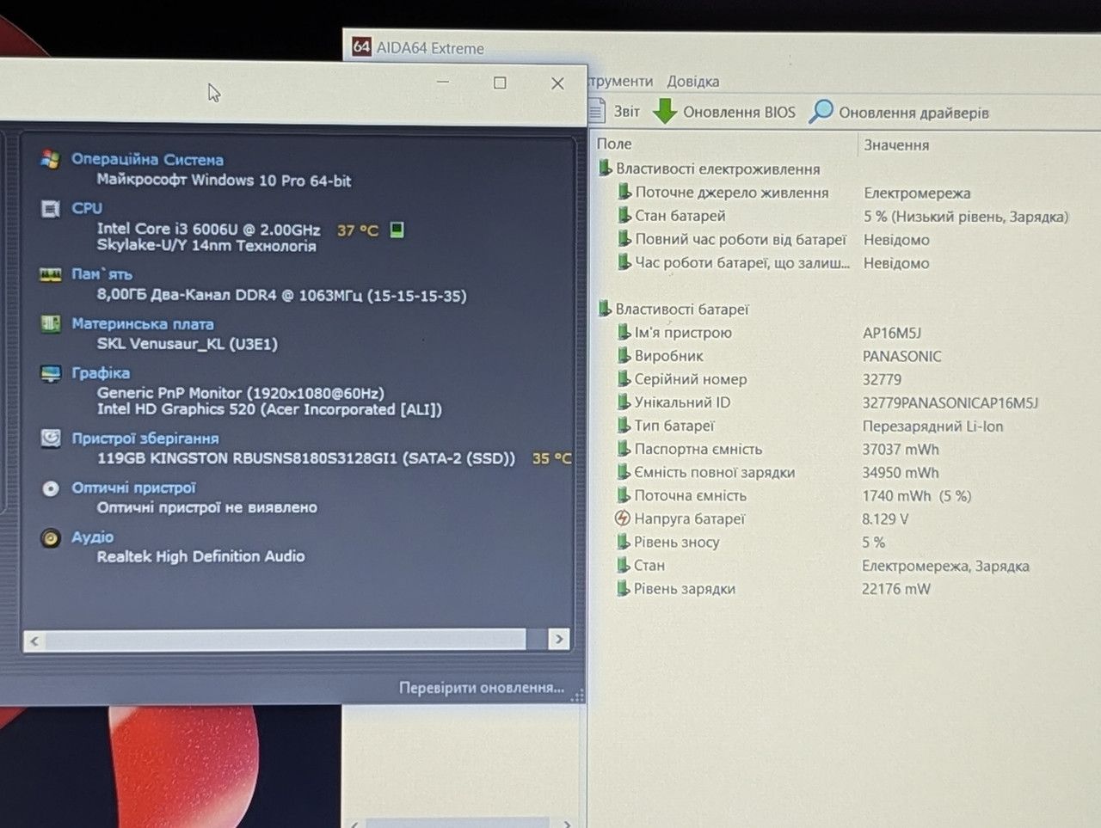Screen dimensions: 1101x828
Task: Click the hard drive icon beside Пристрої зберігання
Action: coord(51,439)
